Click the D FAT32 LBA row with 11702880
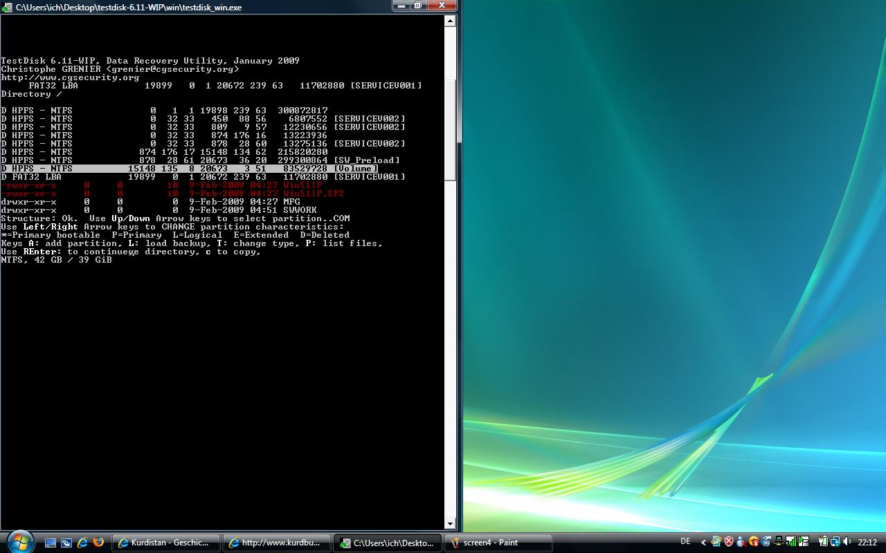The width and height of the screenshot is (886, 553). pos(203,177)
